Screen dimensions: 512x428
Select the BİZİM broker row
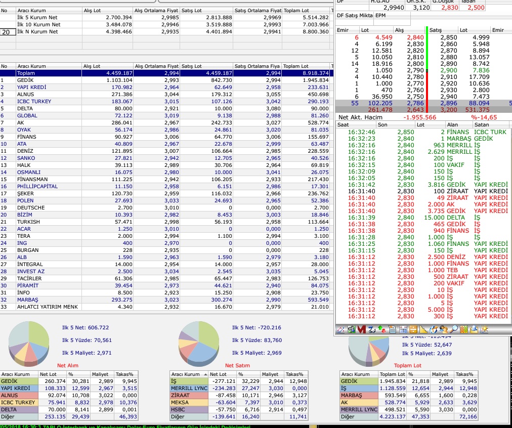166,215
